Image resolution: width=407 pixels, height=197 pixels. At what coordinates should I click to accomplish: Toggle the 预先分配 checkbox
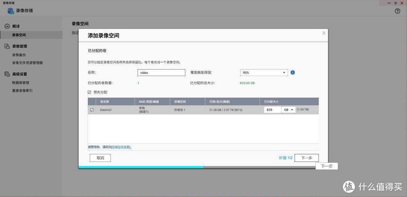(89, 92)
